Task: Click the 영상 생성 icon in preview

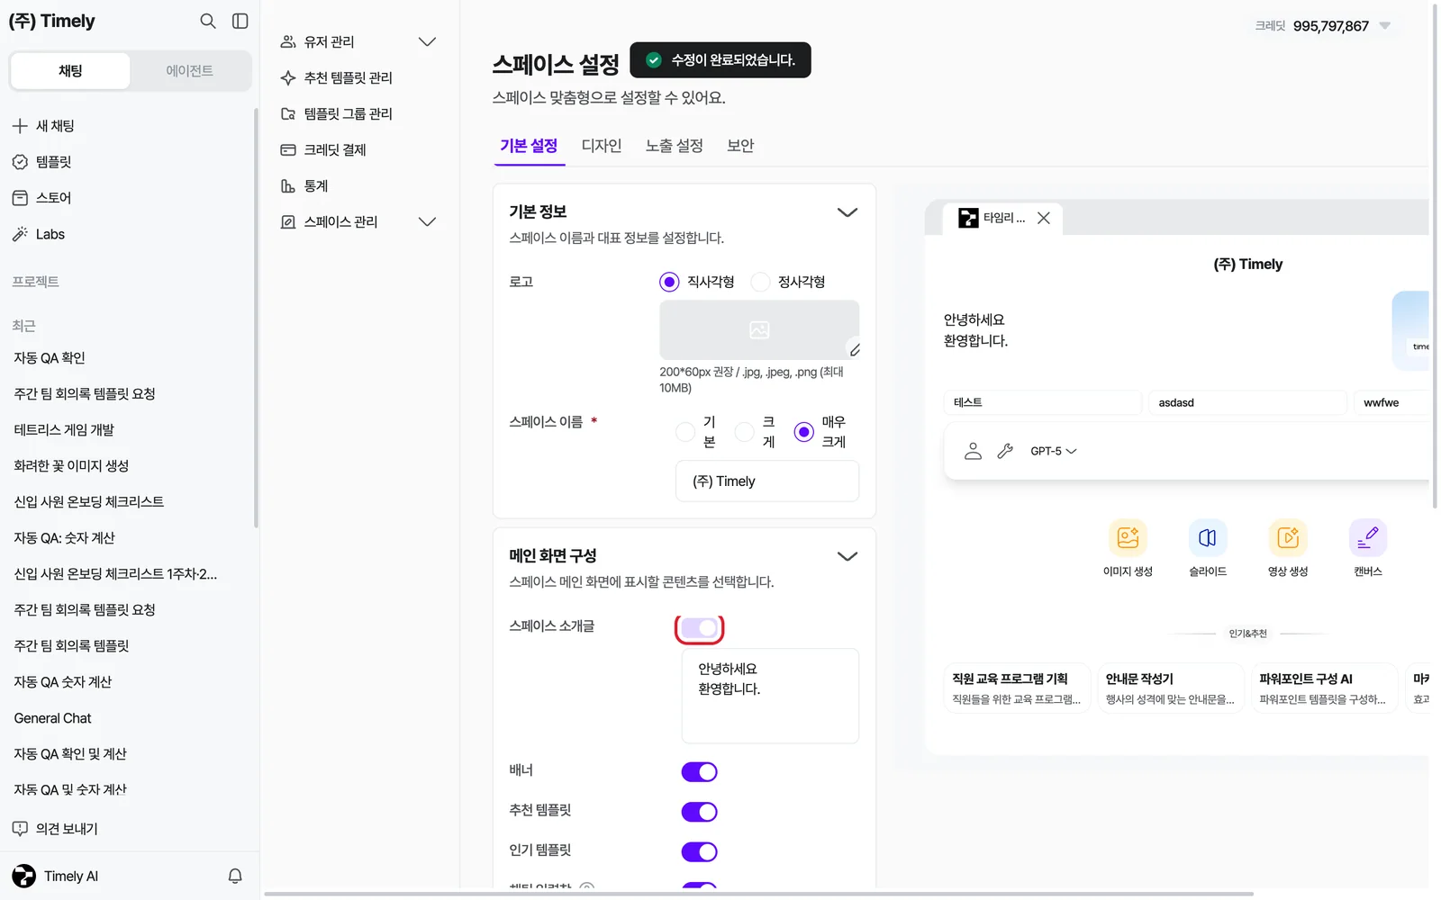Action: [1288, 537]
